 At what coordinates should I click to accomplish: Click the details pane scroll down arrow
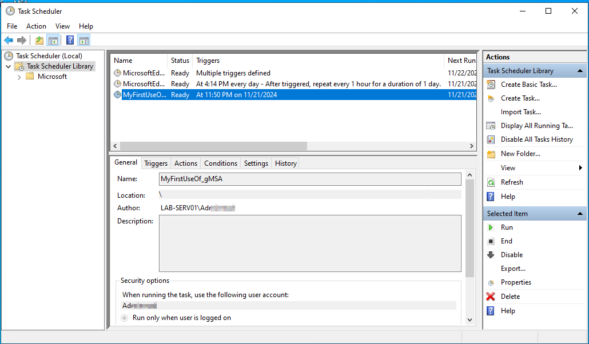tap(469, 320)
